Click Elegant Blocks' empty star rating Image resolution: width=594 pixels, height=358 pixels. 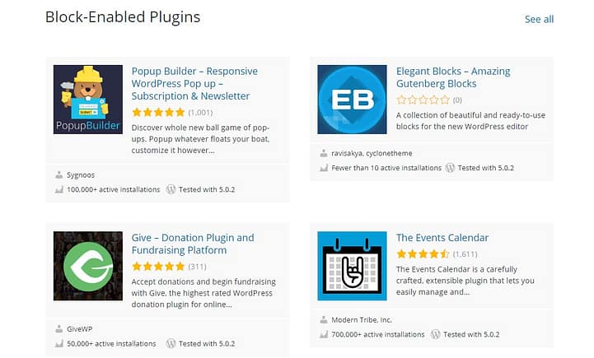tap(423, 100)
